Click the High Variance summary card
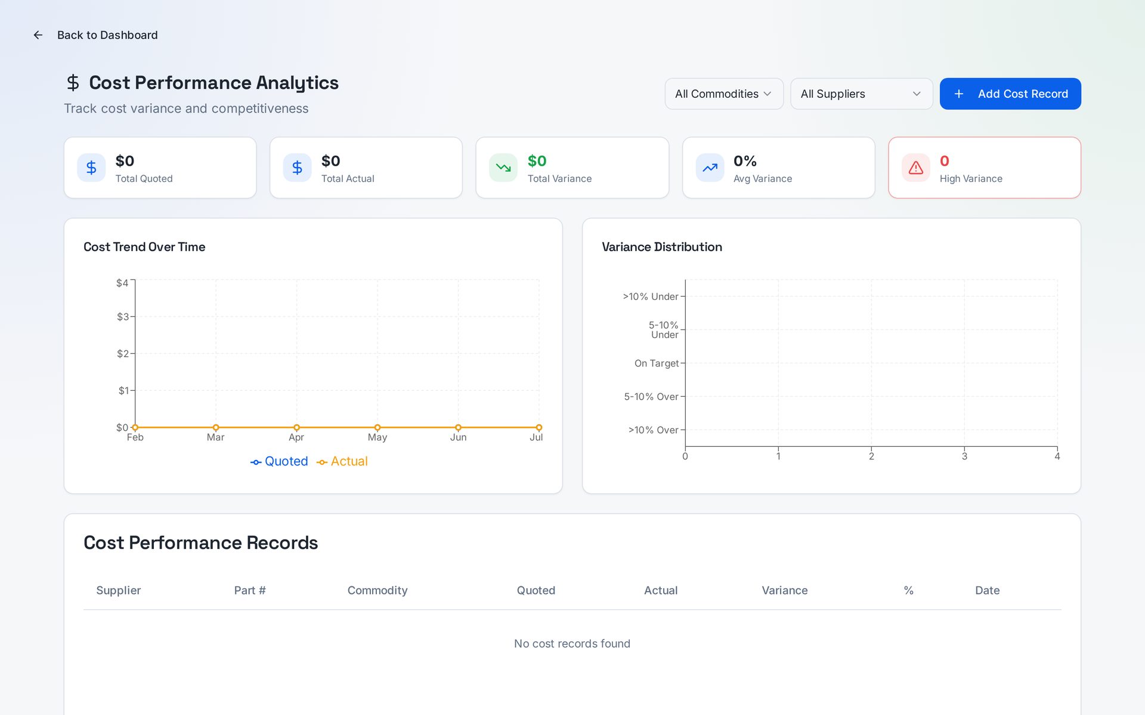The image size is (1145, 715). pyautogui.click(x=985, y=168)
